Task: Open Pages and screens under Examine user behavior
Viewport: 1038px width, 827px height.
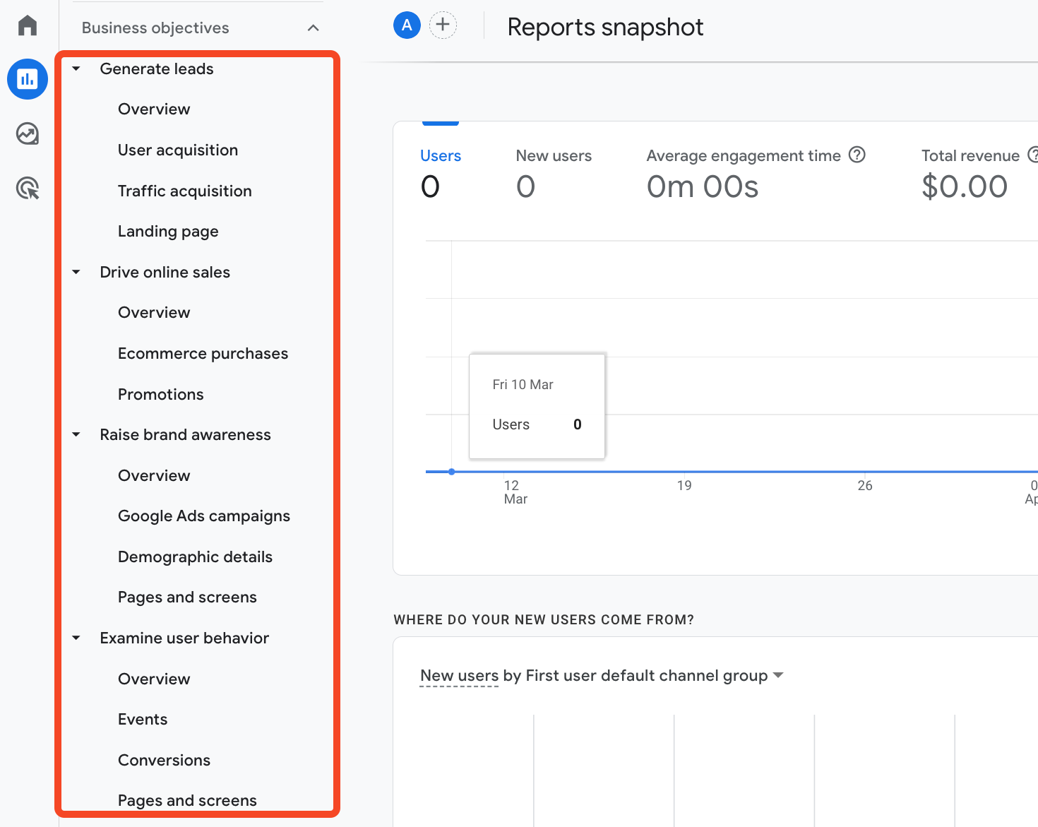Action: (188, 800)
